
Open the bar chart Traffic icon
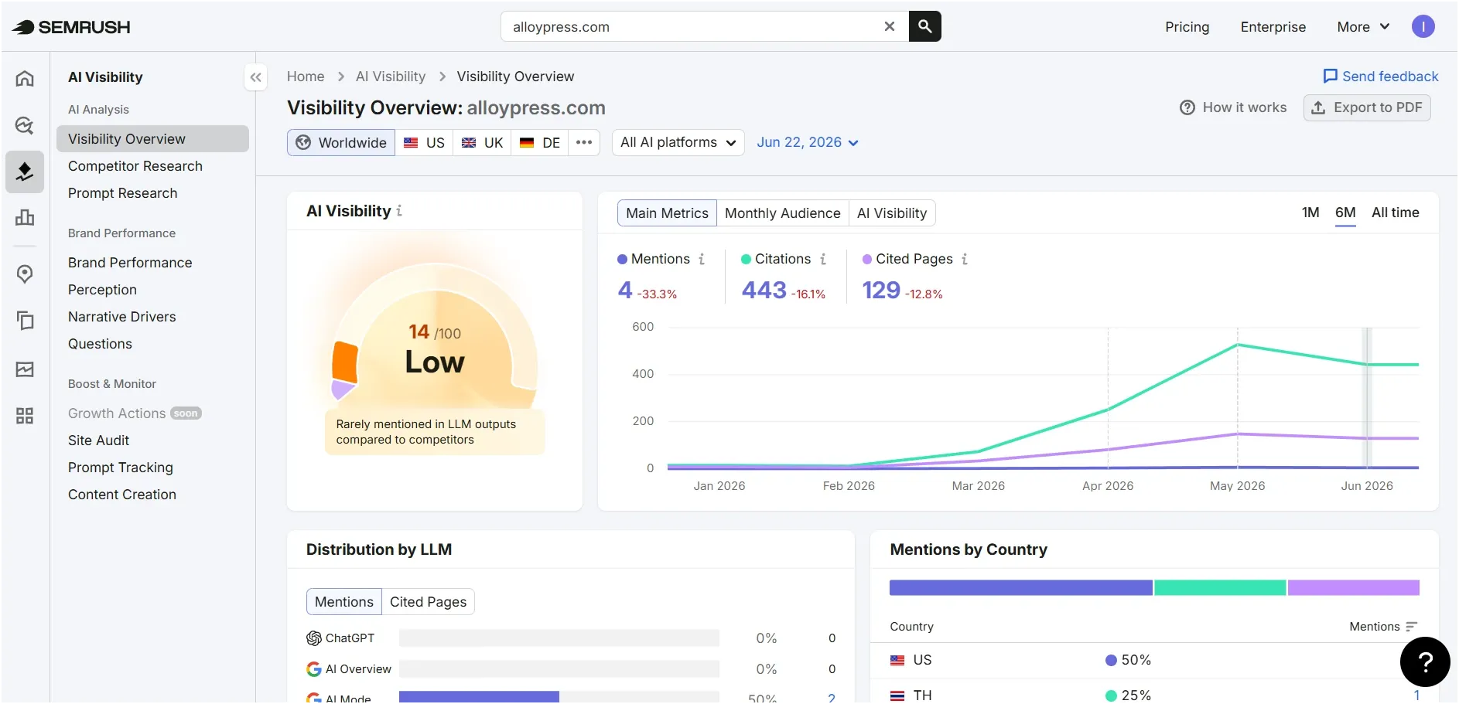pyautogui.click(x=25, y=218)
